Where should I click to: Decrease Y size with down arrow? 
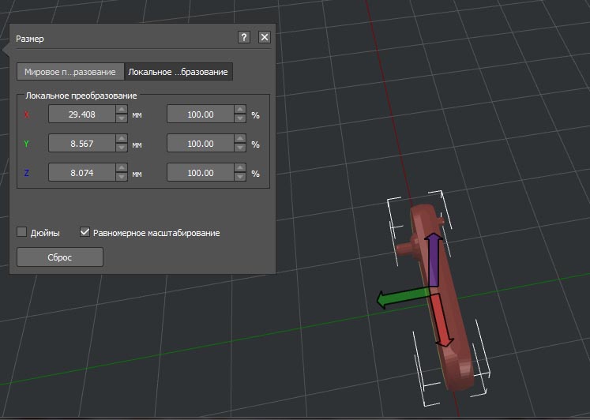point(122,148)
